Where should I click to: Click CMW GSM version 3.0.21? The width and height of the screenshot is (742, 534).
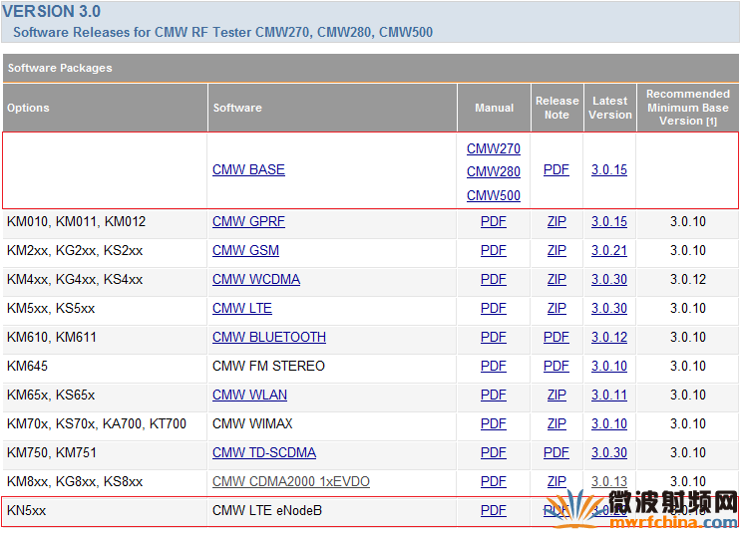(609, 250)
